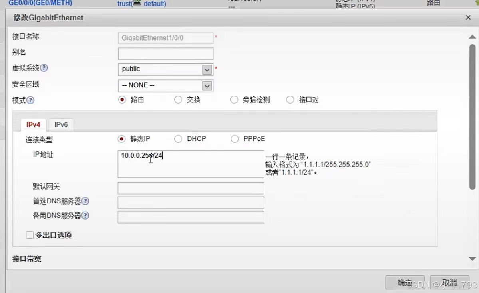
Task: Click 取消 button
Action: [x=449, y=283]
